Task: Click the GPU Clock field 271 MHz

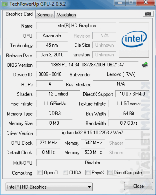Action: coord(48,143)
